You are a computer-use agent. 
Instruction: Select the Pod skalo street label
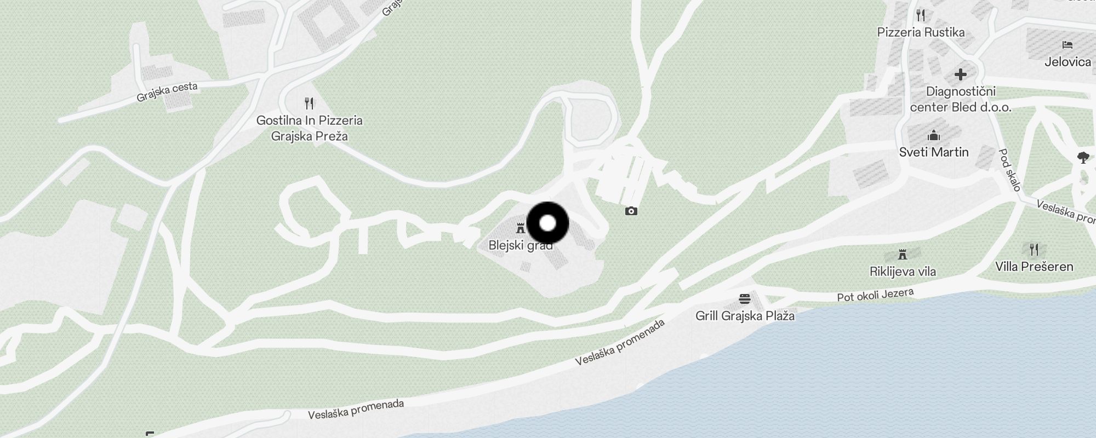coord(1009,170)
